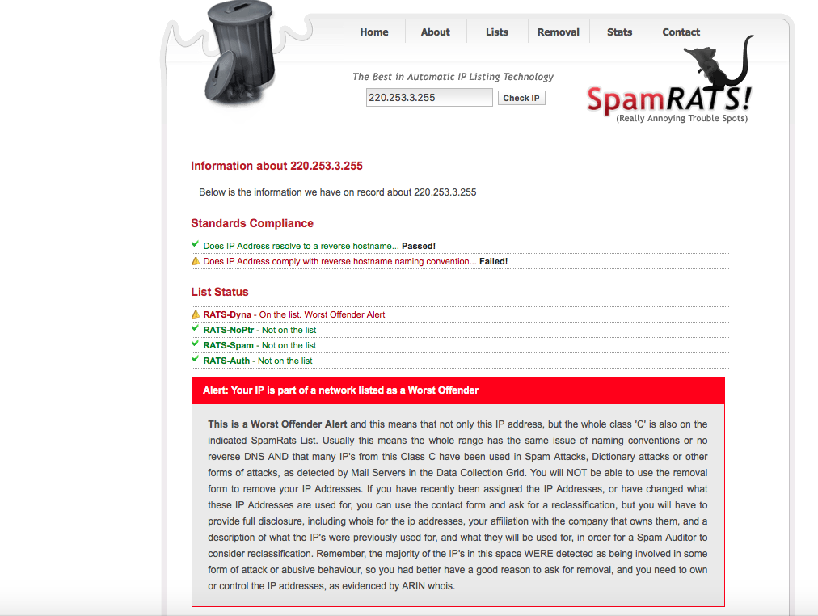Go to the About page
Image resolution: width=818 pixels, height=616 pixels.
coord(435,32)
